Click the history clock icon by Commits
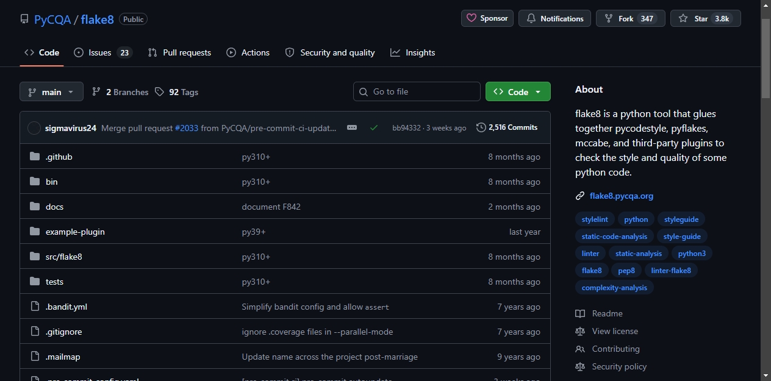Image resolution: width=771 pixels, height=381 pixels. tap(481, 127)
